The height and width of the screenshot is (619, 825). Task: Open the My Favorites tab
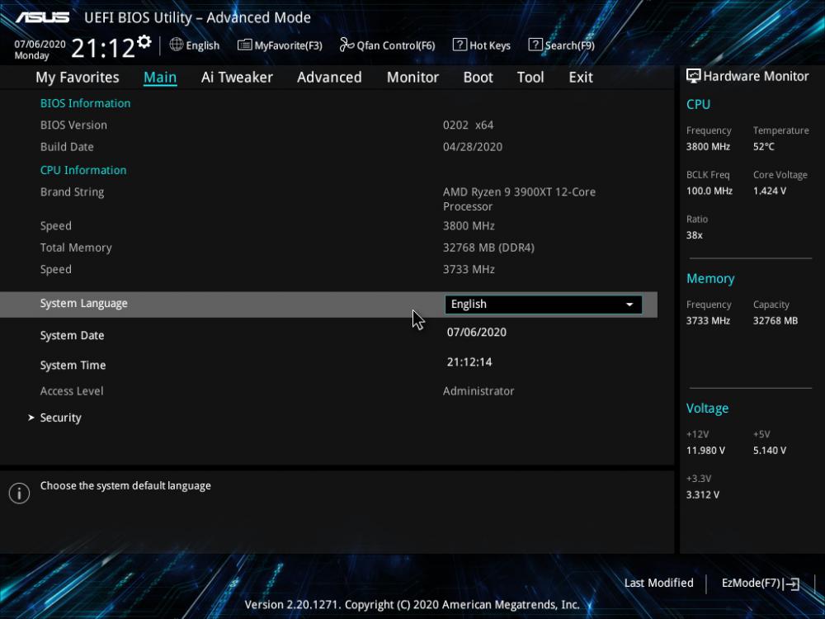click(78, 78)
